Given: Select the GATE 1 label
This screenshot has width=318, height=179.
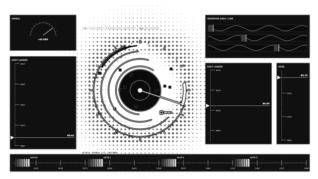Looking at the screenshot, I should (107, 158).
